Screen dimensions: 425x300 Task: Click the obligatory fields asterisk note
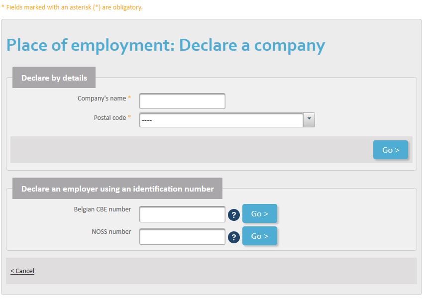72,7
